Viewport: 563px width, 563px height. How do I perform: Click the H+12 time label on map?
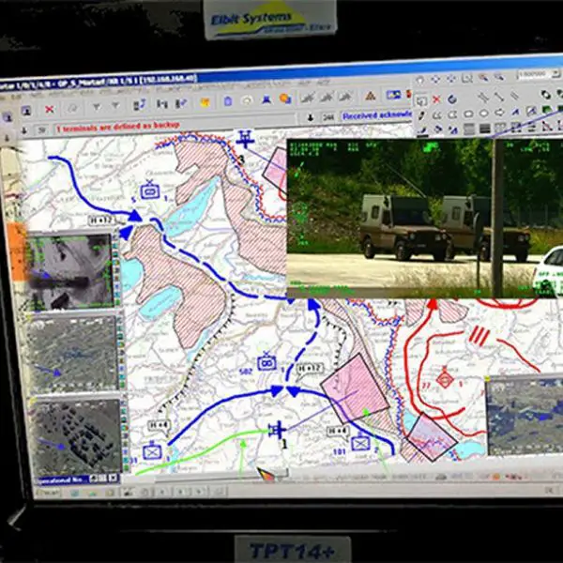[101, 219]
